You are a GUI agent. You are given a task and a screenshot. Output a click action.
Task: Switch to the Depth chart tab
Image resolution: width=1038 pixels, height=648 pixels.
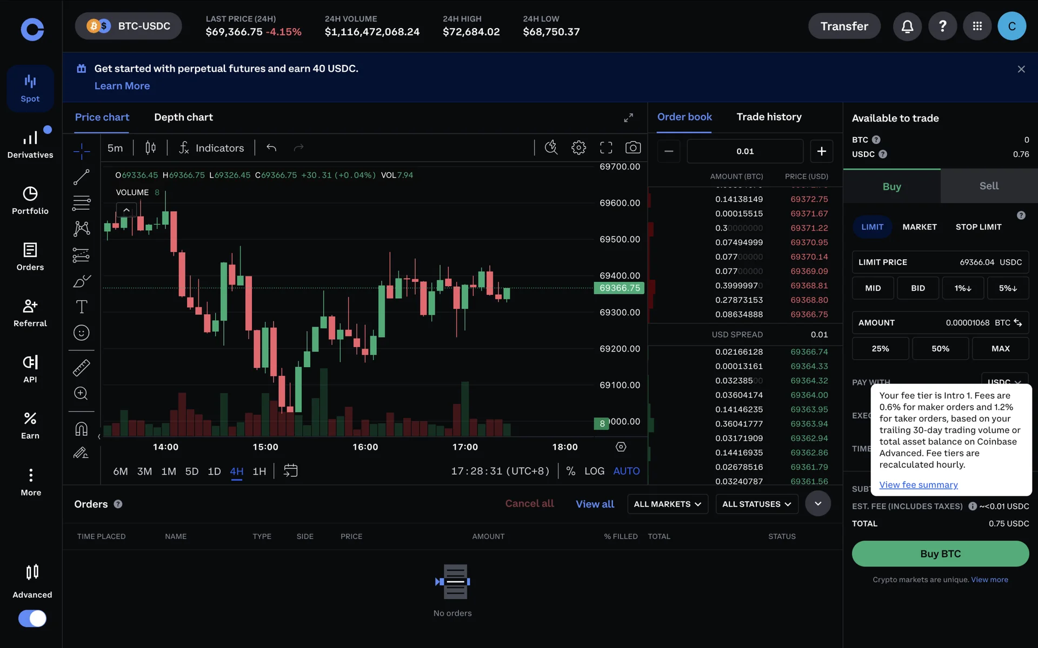point(183,117)
